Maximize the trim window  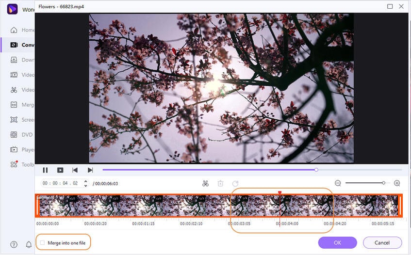coord(390,6)
